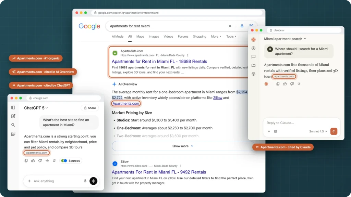Click microphone dictation in ChatGPT input
Screen dimensions: 351x197
[85, 181]
